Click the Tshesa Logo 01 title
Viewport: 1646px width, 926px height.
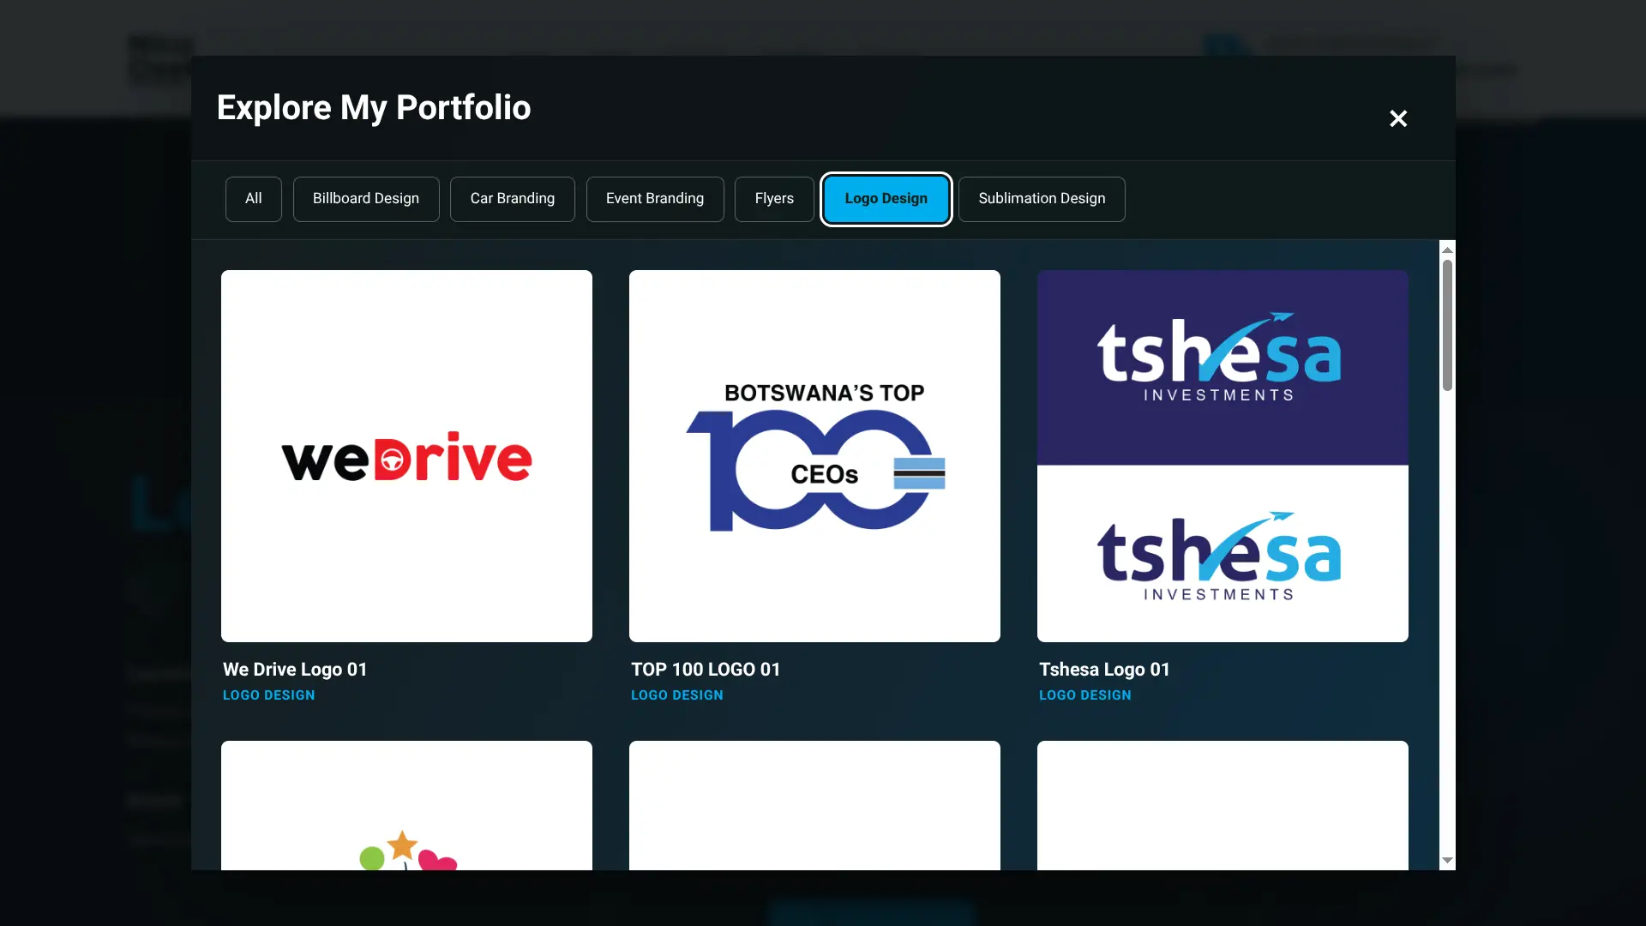point(1104,670)
